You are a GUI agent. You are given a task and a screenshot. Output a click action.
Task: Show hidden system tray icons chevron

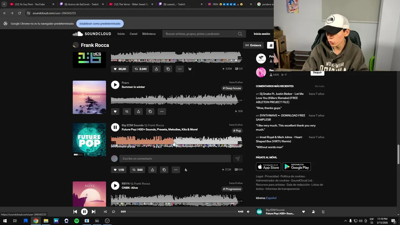point(345,221)
